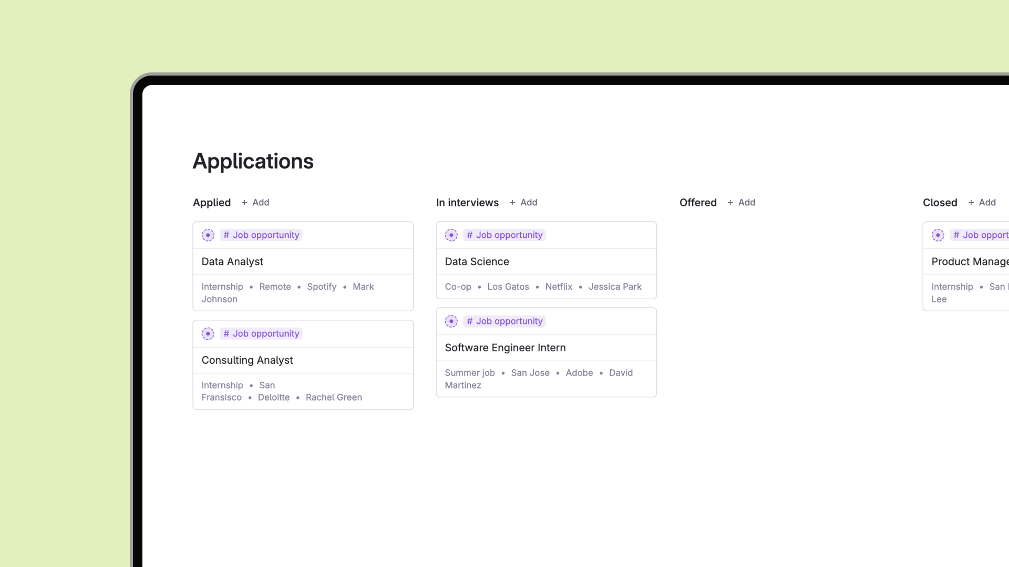This screenshot has height=567, width=1009.
Task: Select the Applications page title
Action: [253, 161]
